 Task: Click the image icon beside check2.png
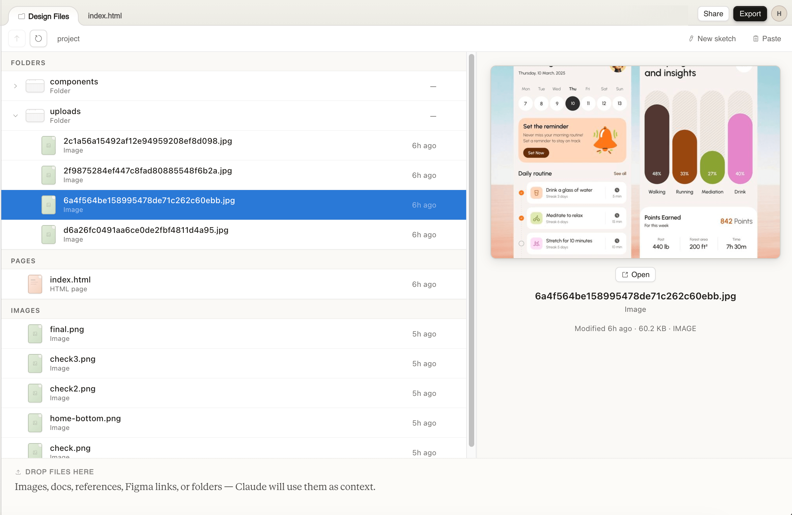pyautogui.click(x=35, y=393)
